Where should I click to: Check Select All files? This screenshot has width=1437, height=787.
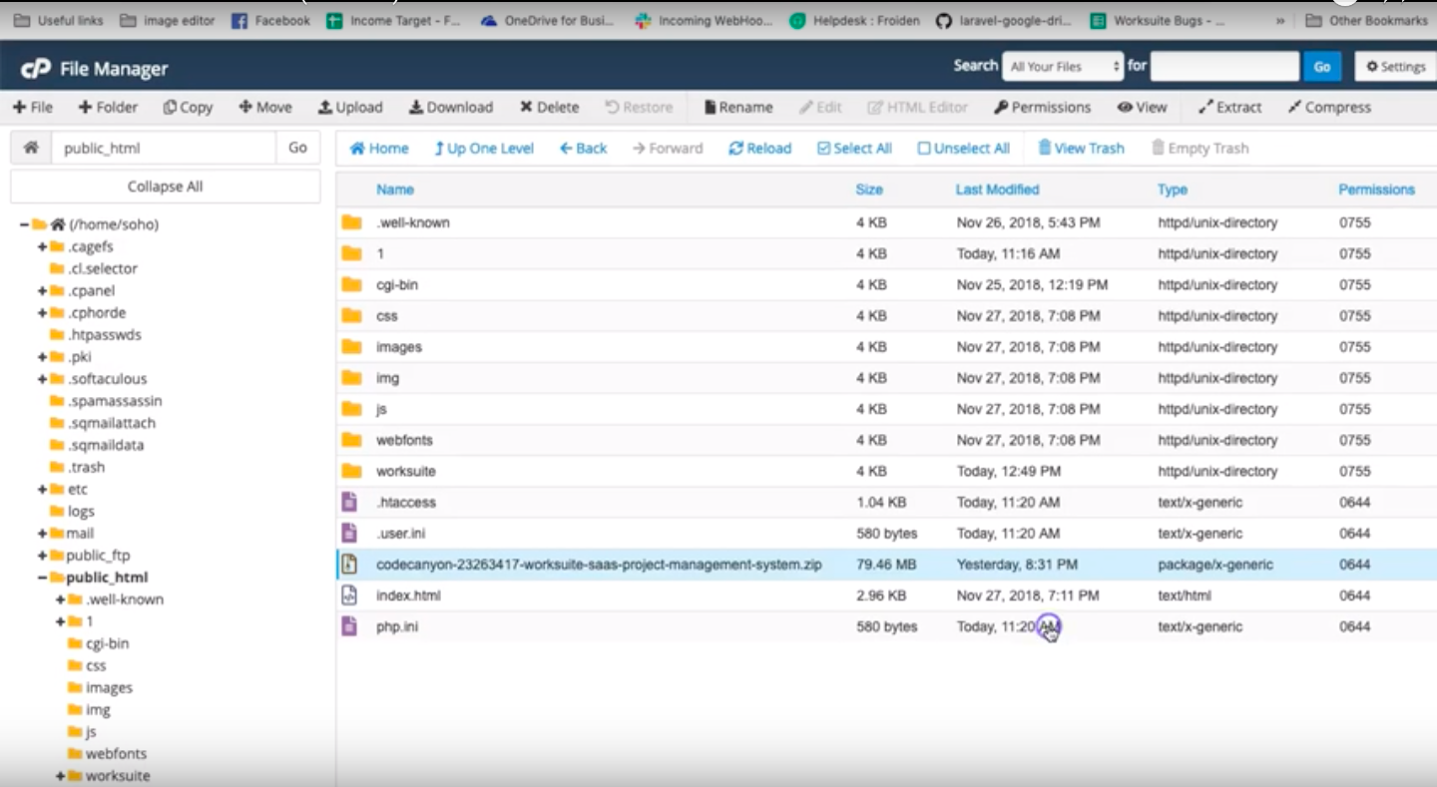pyautogui.click(x=823, y=149)
